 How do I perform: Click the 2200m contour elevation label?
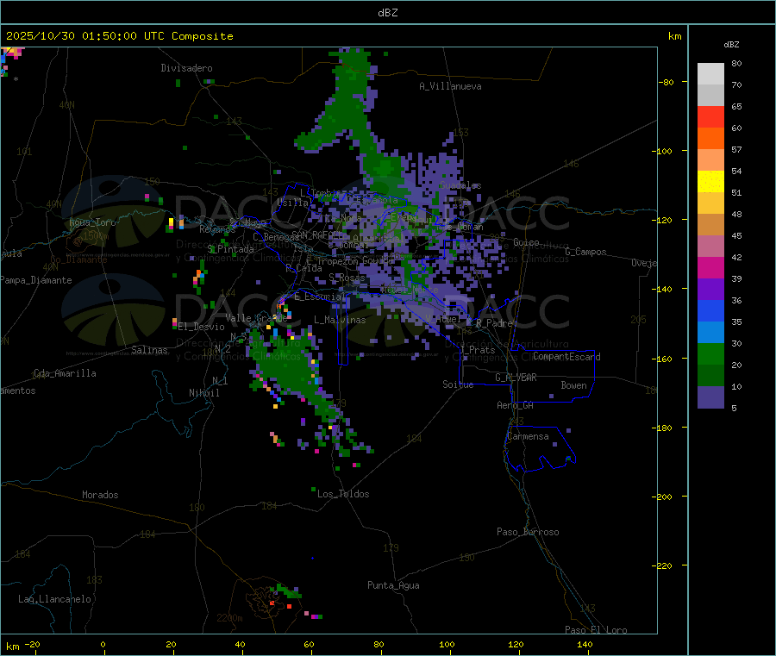point(229,618)
